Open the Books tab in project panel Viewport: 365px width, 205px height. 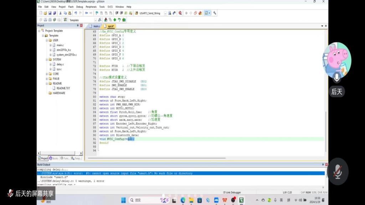coord(54,158)
